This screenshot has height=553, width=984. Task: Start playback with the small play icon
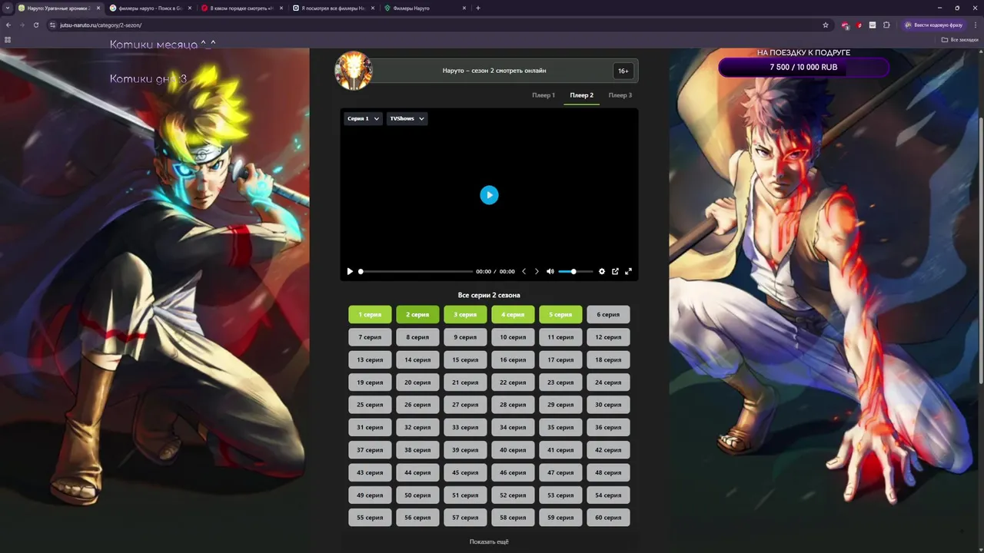pos(350,271)
